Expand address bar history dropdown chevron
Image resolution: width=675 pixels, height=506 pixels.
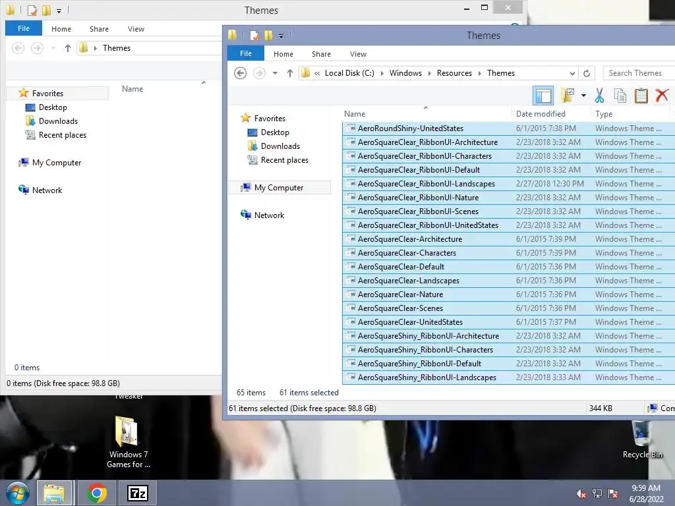pos(572,73)
